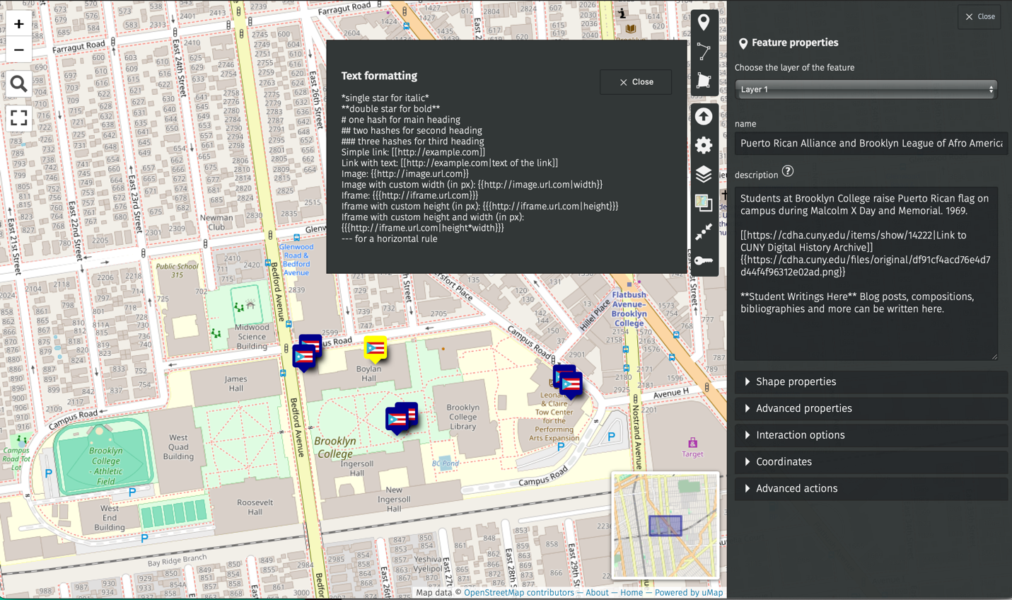Open the Layer 1 dropdown
This screenshot has width=1012, height=600.
[866, 90]
